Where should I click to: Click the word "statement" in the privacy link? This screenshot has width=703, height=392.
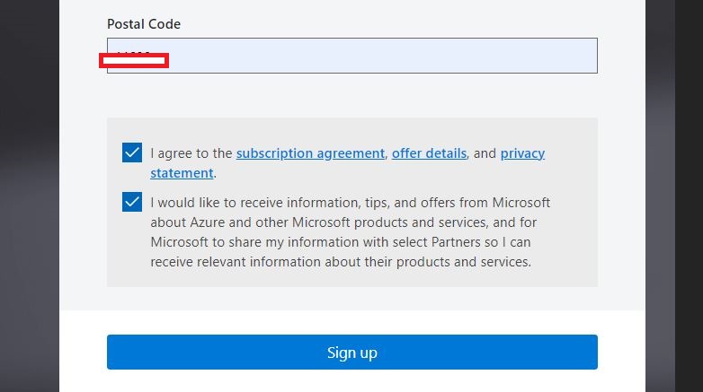(182, 173)
